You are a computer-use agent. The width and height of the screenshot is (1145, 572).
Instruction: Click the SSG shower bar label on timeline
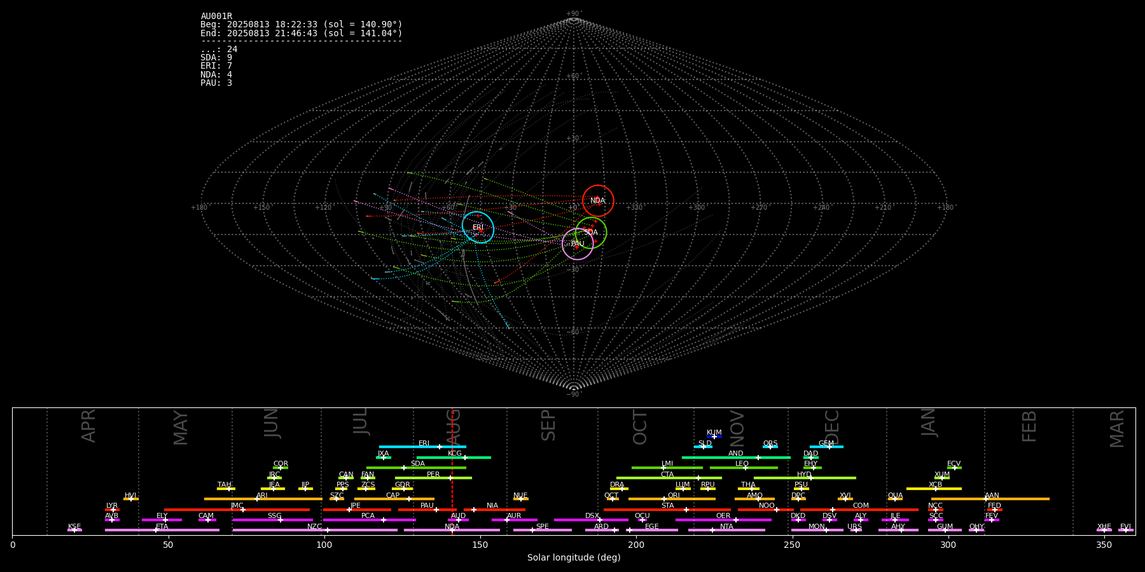click(274, 516)
